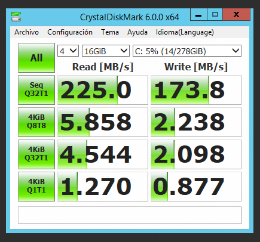Open the Idioma(Language) menu
Screen dimensions: 260x242
click(185, 32)
